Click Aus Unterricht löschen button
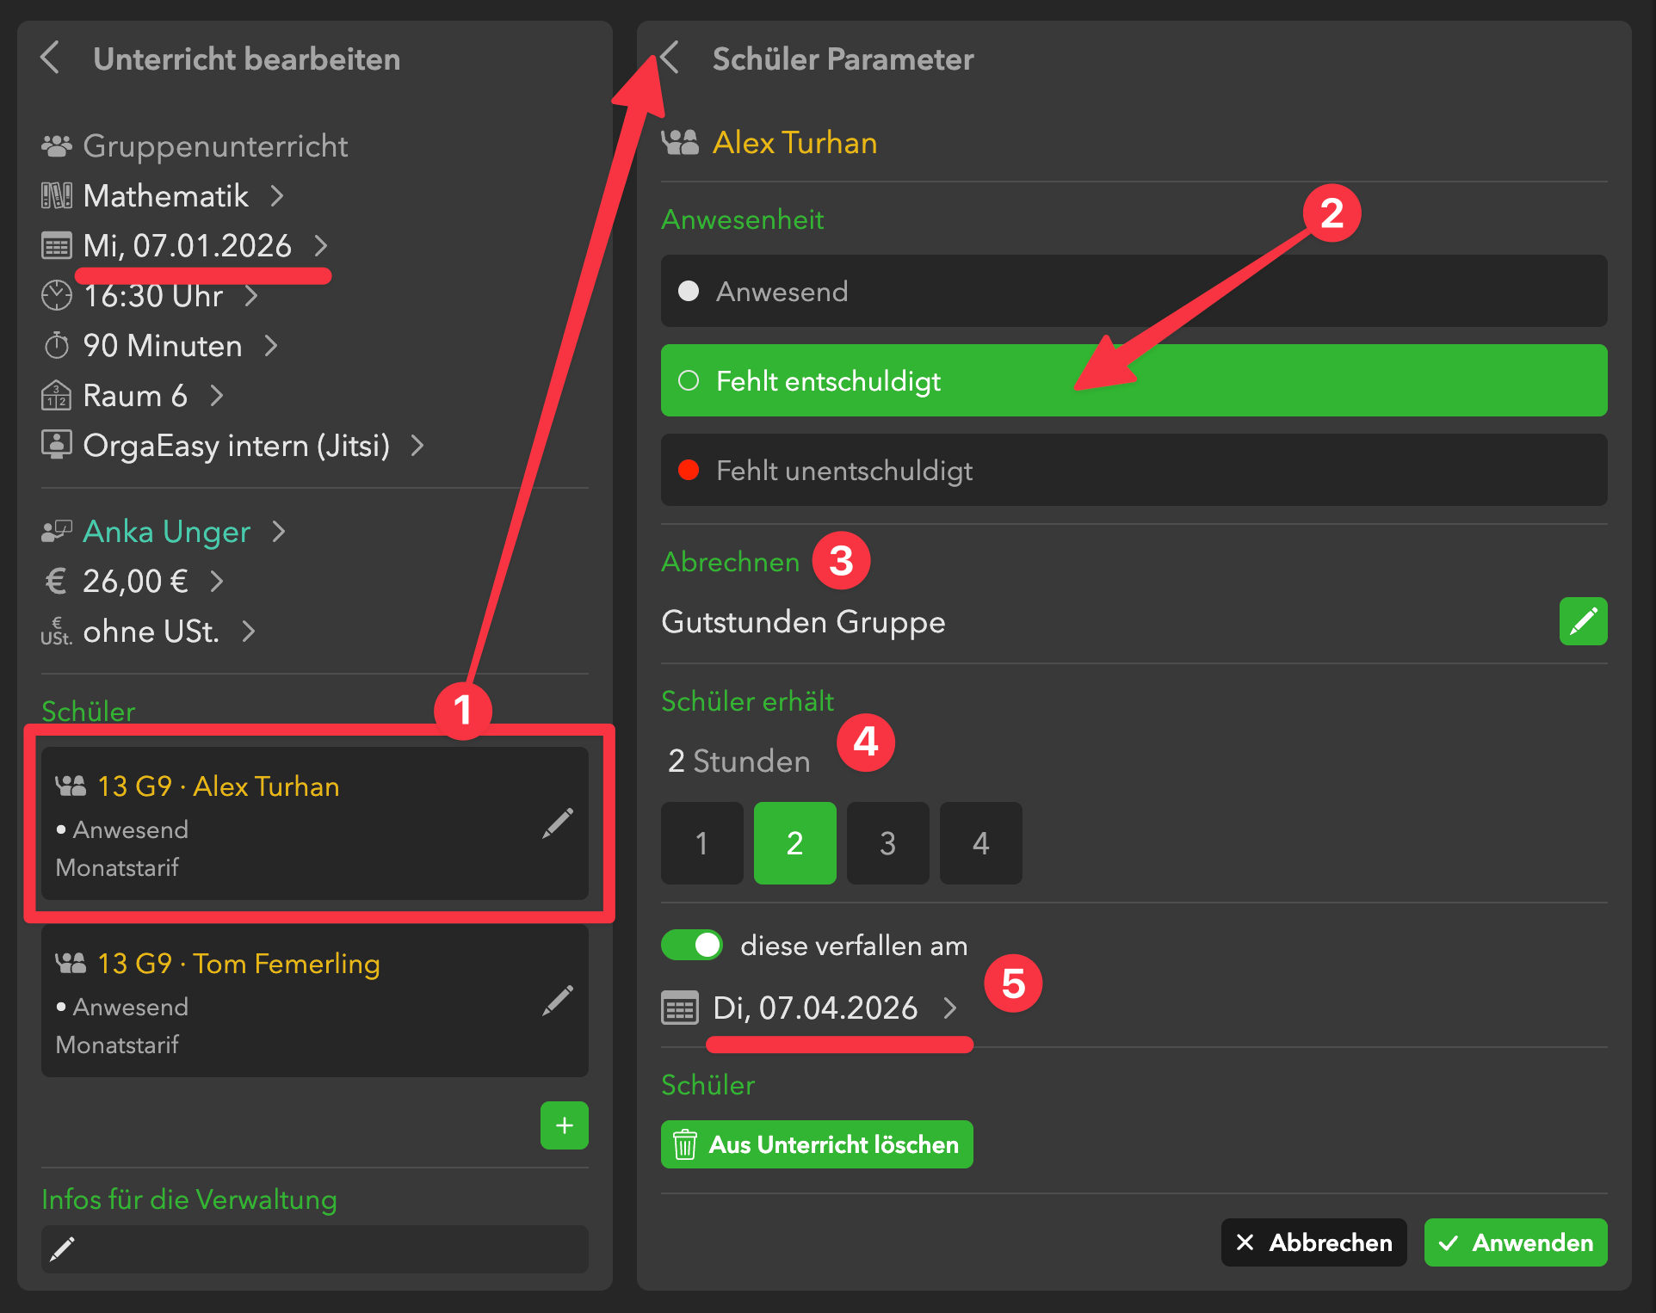 click(x=816, y=1144)
